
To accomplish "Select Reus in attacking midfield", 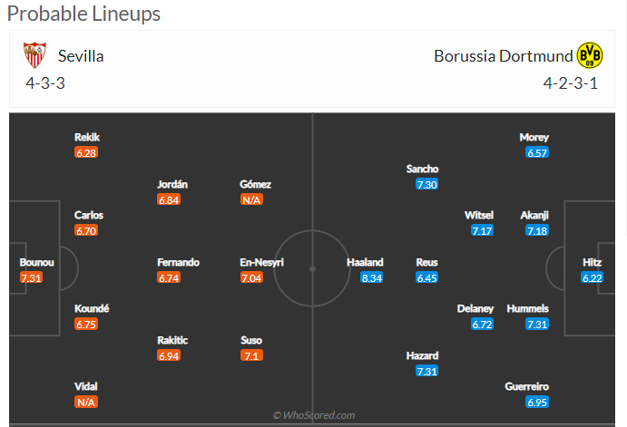I will click(426, 262).
